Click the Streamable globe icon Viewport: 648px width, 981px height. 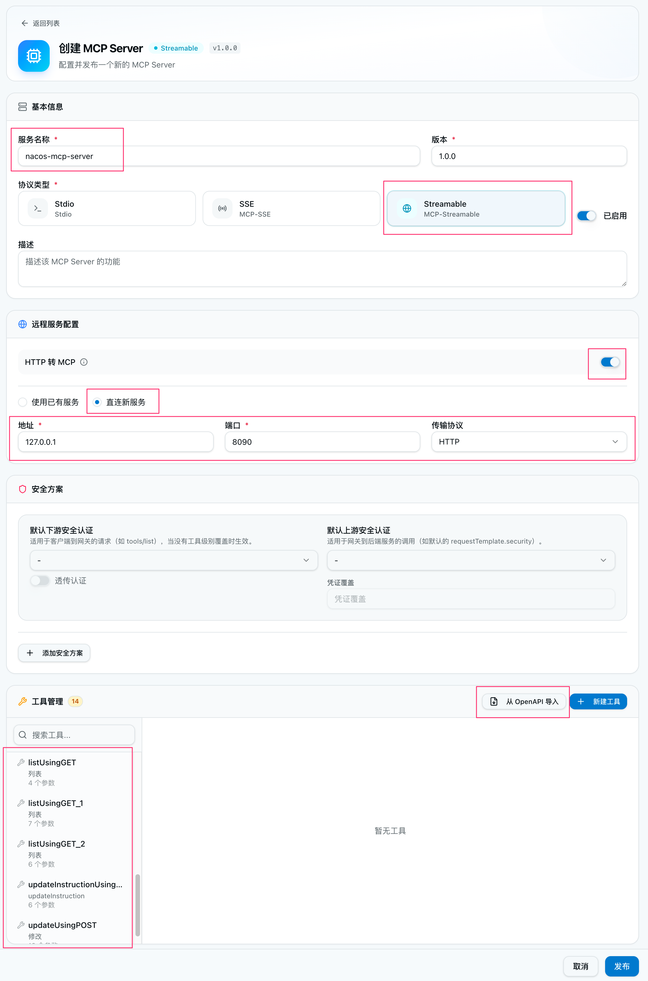[x=407, y=208]
